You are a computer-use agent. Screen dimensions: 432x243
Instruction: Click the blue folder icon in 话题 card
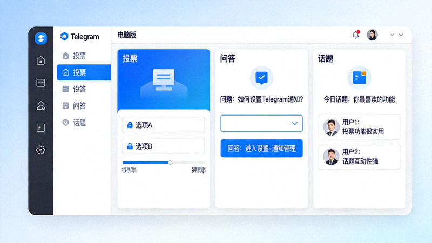(359, 78)
